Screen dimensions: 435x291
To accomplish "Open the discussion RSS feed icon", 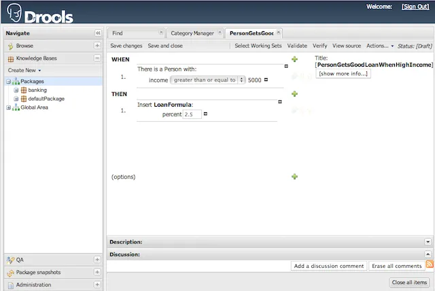I will pos(430,264).
